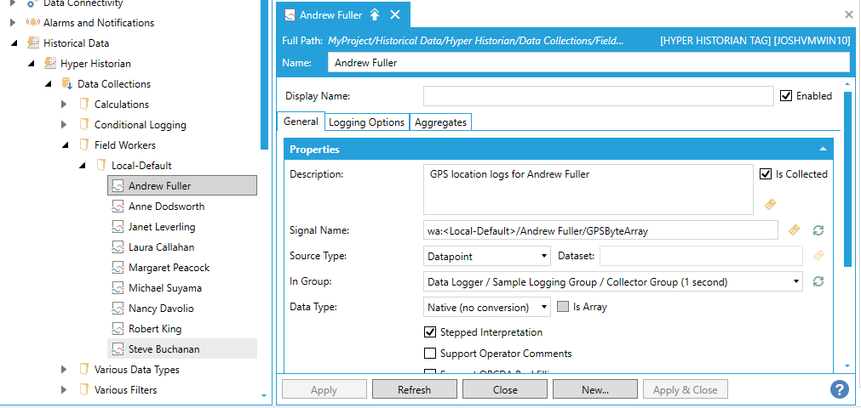Click the tag icon below Is Collected
This screenshot has width=861, height=408.
pos(770,204)
